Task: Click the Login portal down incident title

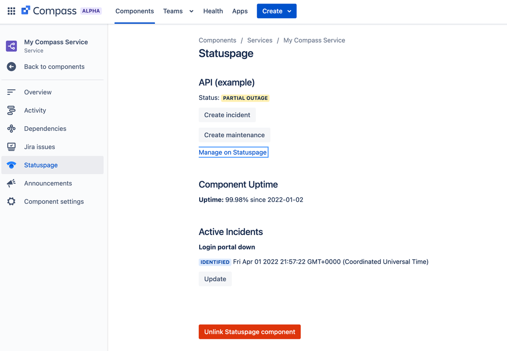Action: coord(227,247)
